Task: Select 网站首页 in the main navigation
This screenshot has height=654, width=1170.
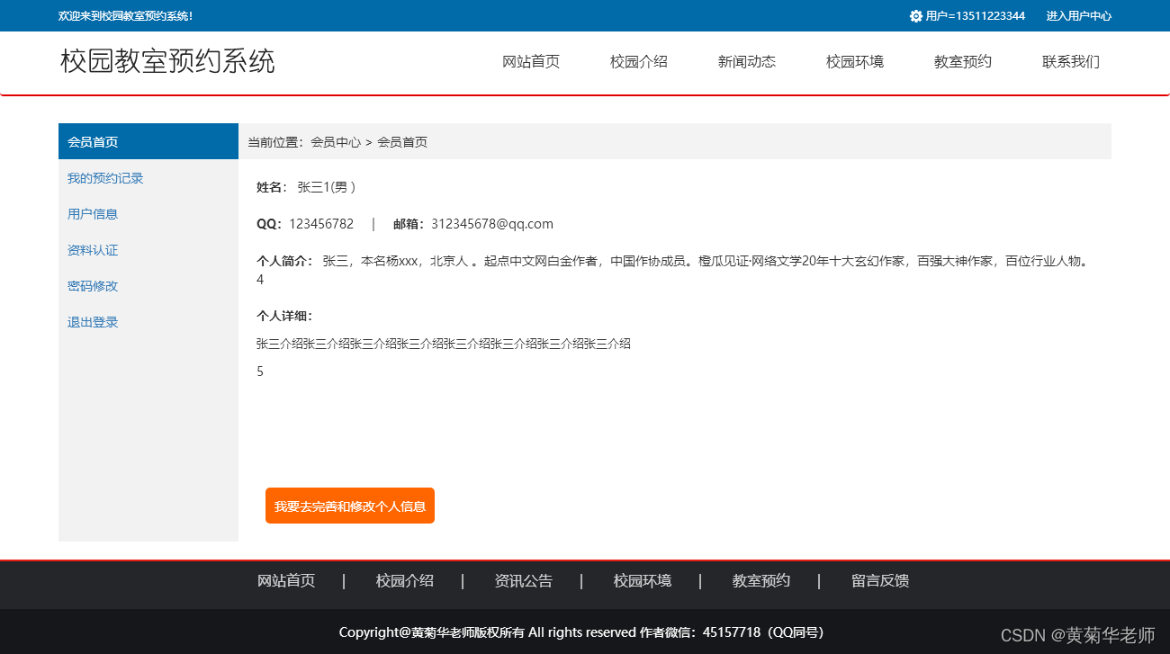Action: coord(531,61)
